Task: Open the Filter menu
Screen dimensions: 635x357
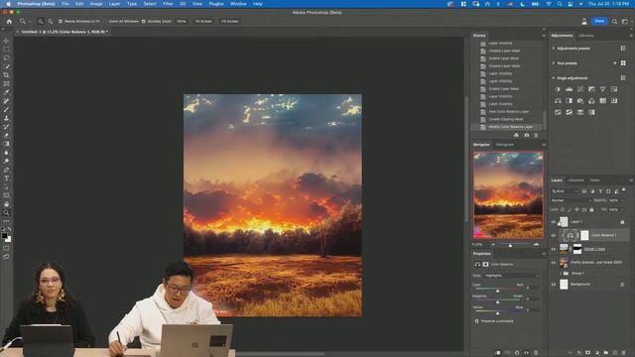Action: tap(168, 4)
